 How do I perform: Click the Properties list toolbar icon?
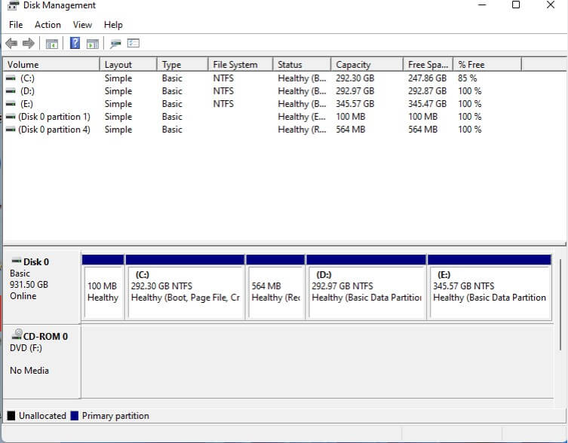tap(134, 43)
